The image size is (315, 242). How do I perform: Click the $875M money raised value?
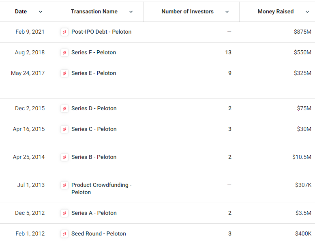pyautogui.click(x=302, y=32)
